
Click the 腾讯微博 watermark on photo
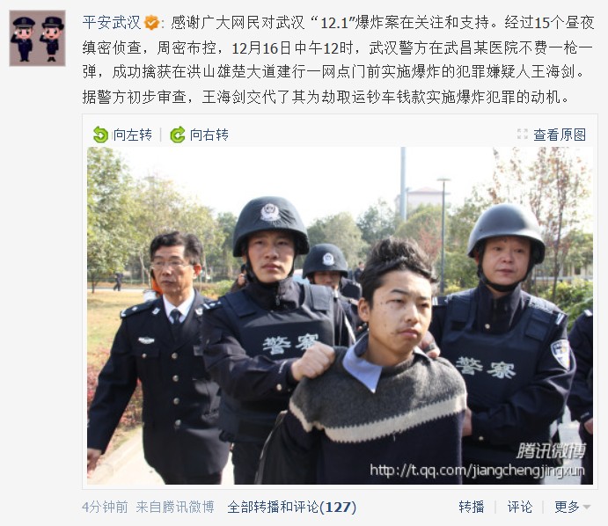tap(551, 451)
